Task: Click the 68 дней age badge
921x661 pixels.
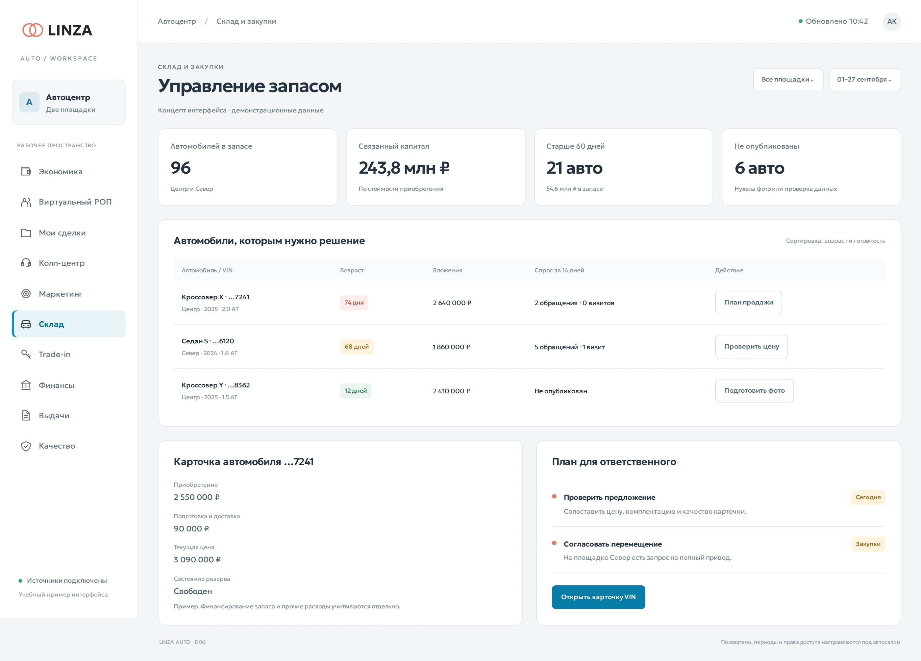Action: click(357, 347)
